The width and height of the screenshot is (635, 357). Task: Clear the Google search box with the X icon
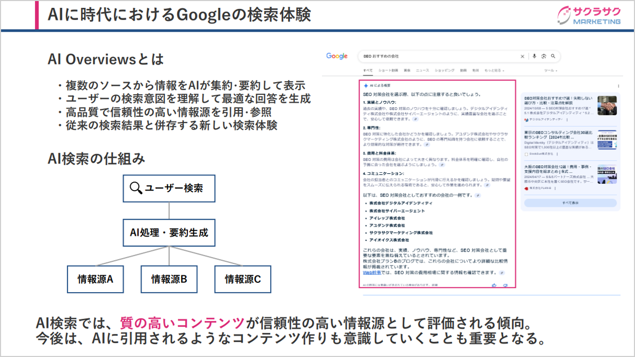522,56
